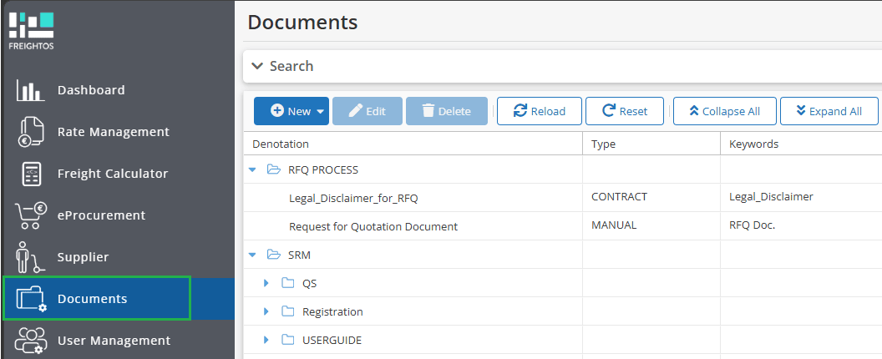Collapse the RFQ PROCESS tree node
Image resolution: width=882 pixels, height=359 pixels.
[252, 169]
